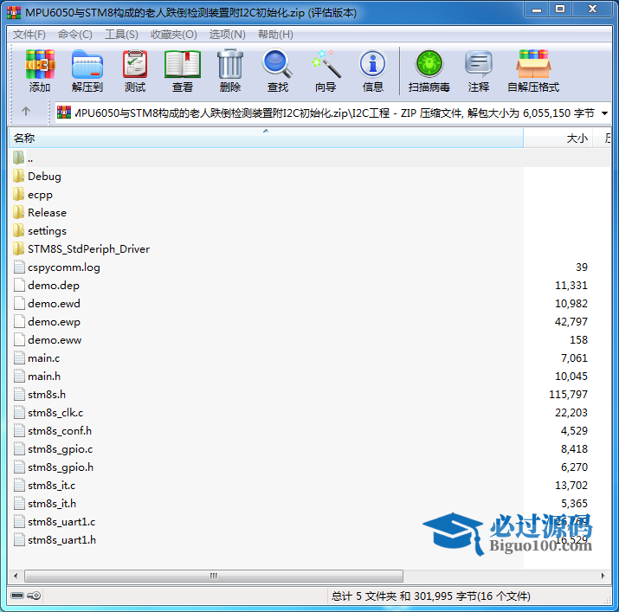Open the Find (查找) magnifier tool
Image resolution: width=619 pixels, height=612 pixels.
tap(278, 71)
